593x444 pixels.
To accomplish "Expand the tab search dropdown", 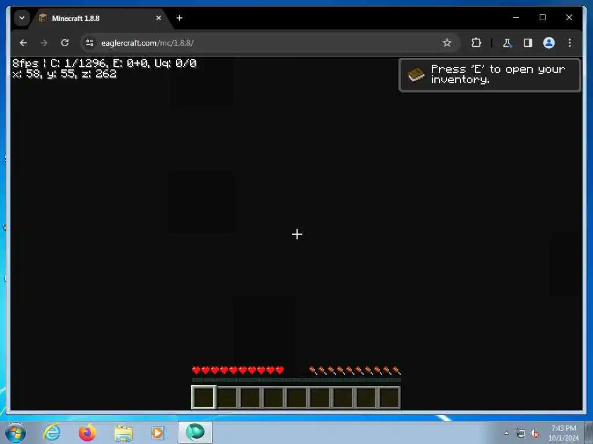I will (x=22, y=18).
